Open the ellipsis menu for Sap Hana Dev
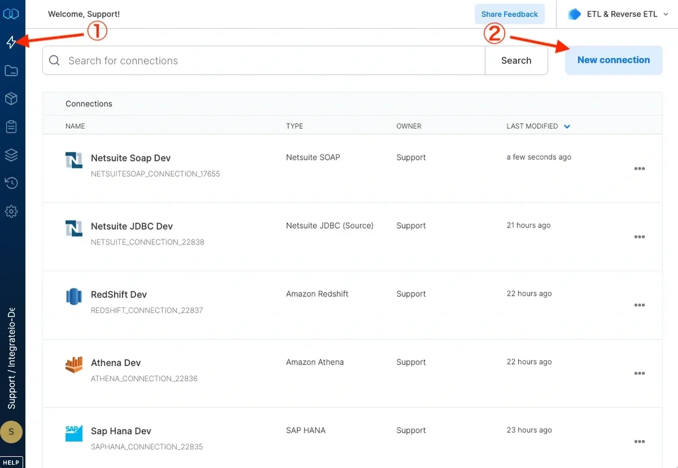The image size is (678, 468). point(639,441)
